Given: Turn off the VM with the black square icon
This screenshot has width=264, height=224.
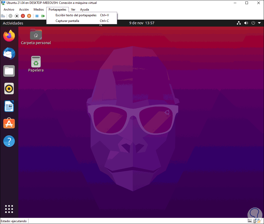Looking at the screenshot, I should 17,16.
